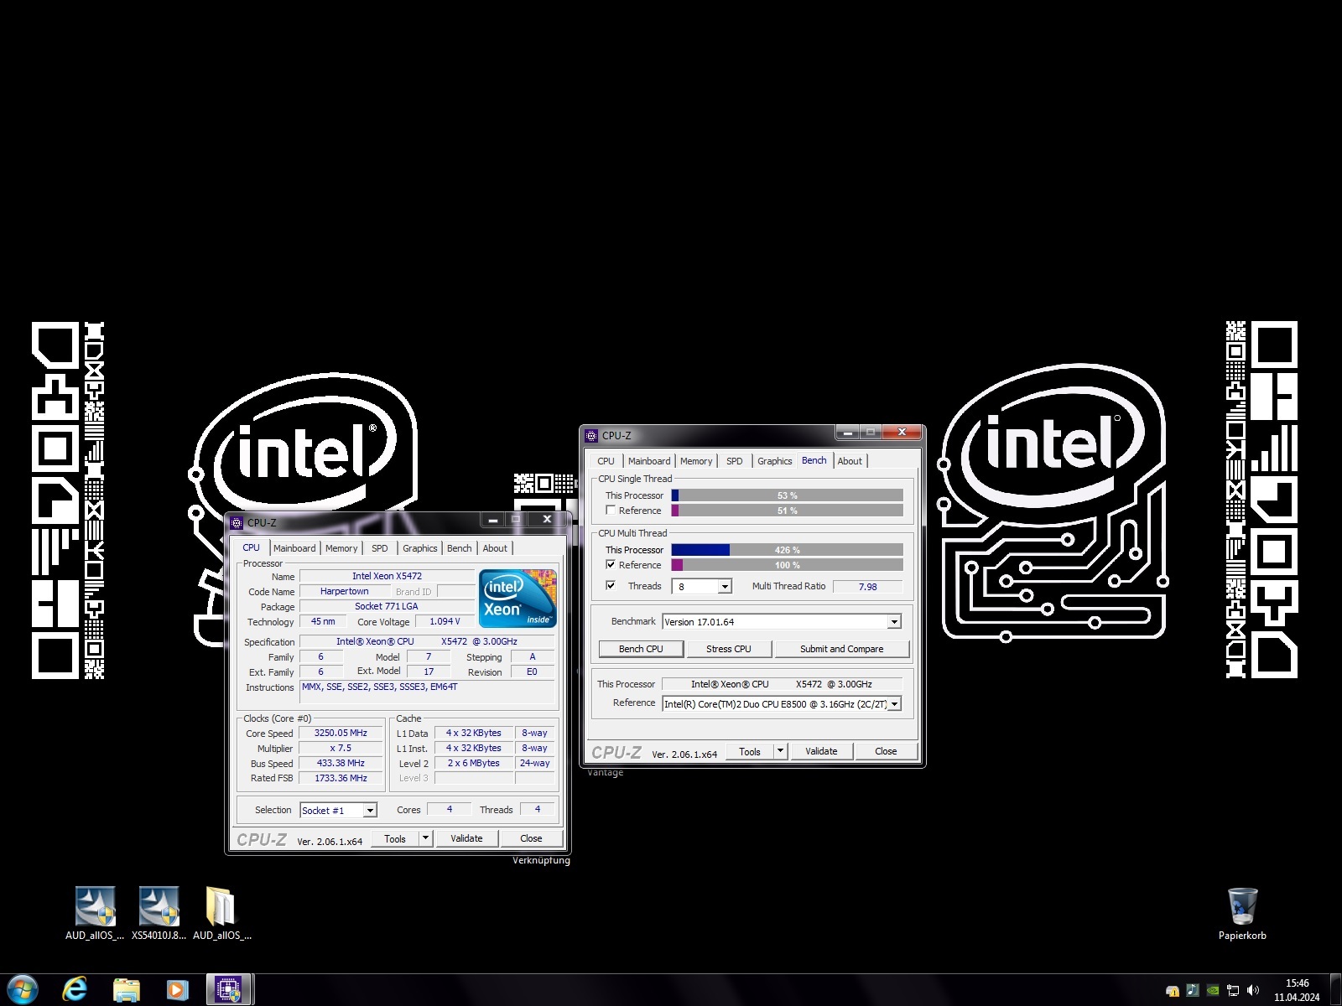Screen dimensions: 1342x1006
Task: Click the Intel Xeon inside logo
Action: [518, 599]
